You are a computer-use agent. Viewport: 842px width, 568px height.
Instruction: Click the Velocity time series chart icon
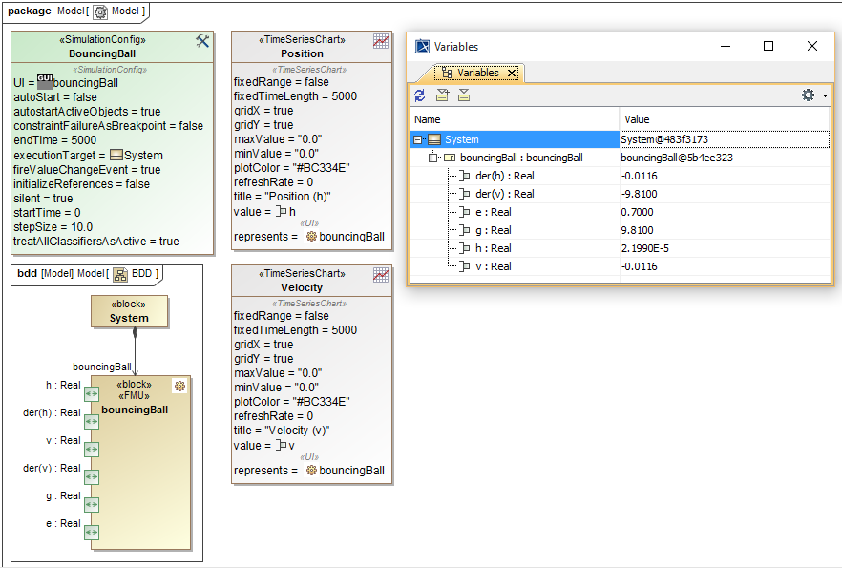(381, 275)
